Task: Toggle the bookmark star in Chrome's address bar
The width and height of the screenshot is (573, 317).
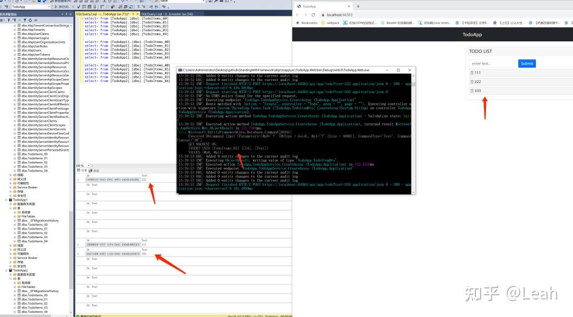Action: [x=567, y=15]
